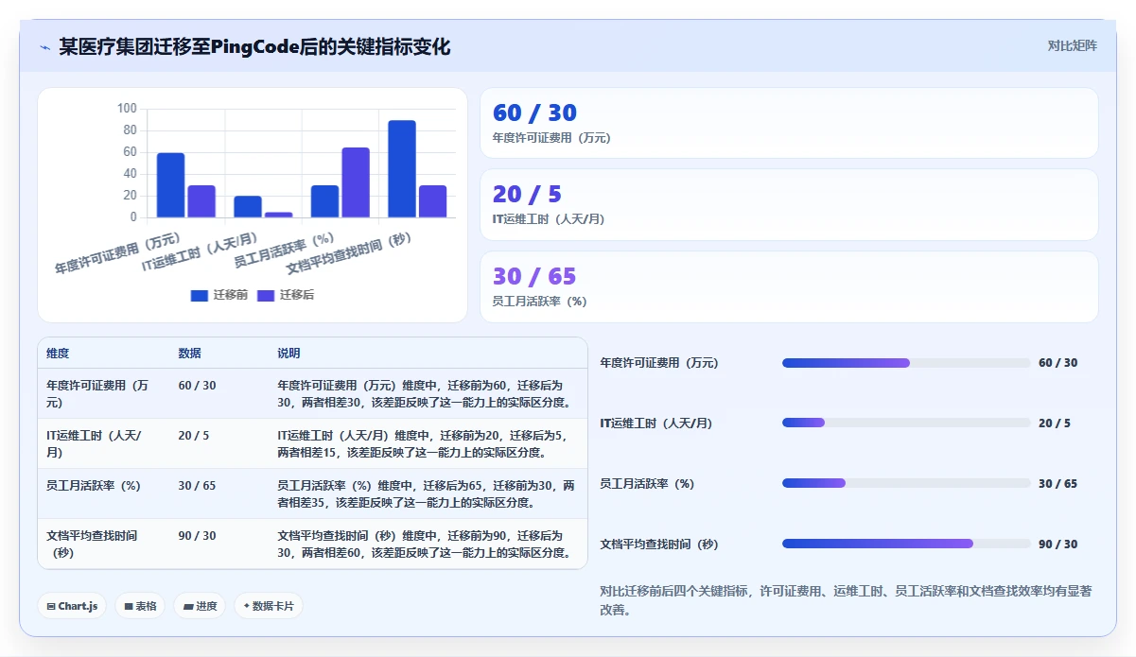Screen dimensions: 1136x657
Task: Click the 迁移后 bar for 员工月活跃率
Action: pos(356,182)
